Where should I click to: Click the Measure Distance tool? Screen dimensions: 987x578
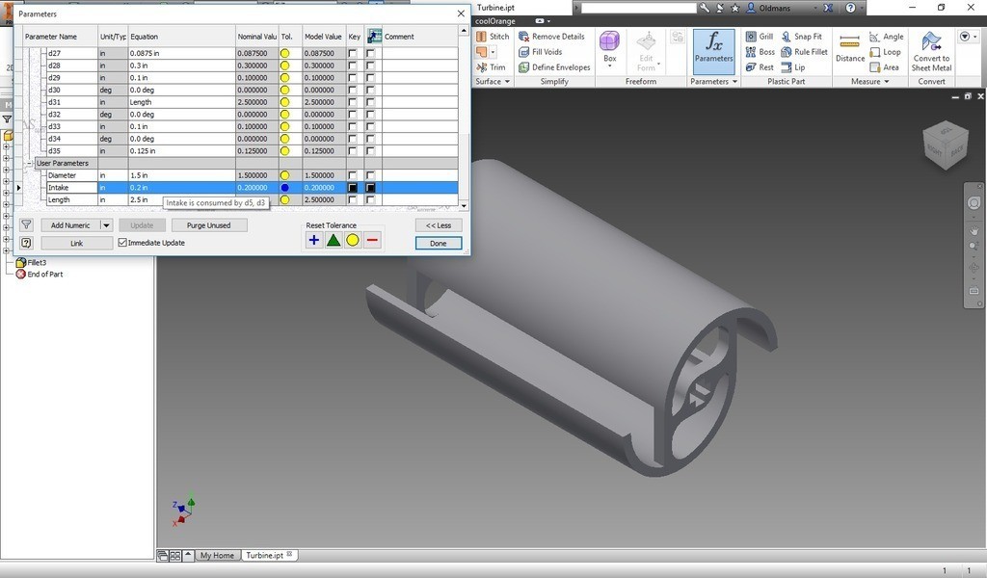(849, 46)
